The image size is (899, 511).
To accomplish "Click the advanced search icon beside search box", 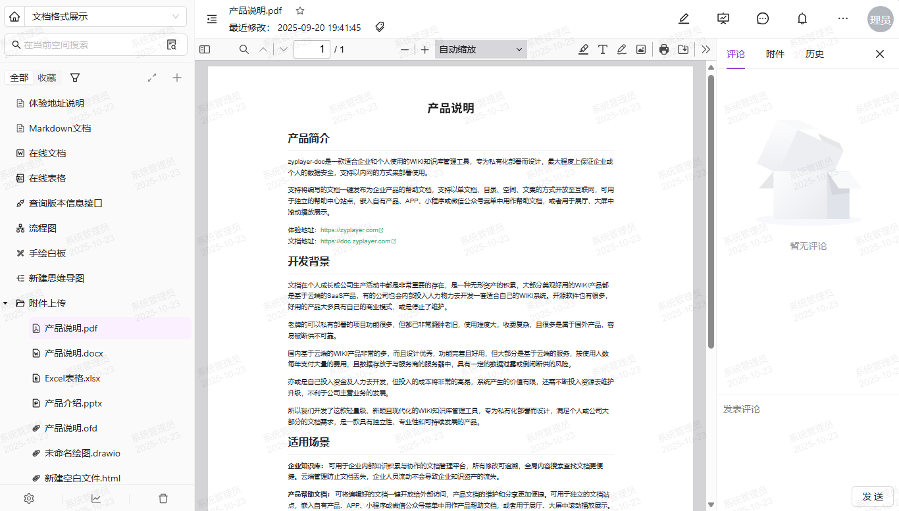I will click(172, 45).
